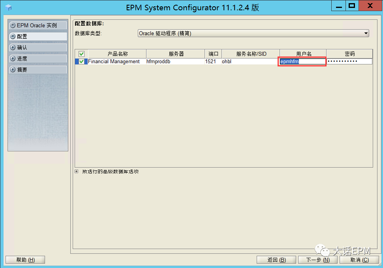Select the EPM Oracle 实例 step
Screen dimensions: 383x268
pos(38,25)
